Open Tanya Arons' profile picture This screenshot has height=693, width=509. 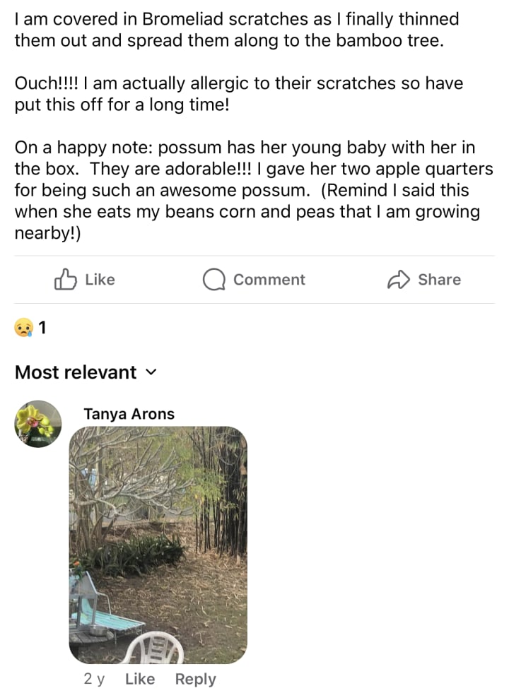(x=38, y=424)
